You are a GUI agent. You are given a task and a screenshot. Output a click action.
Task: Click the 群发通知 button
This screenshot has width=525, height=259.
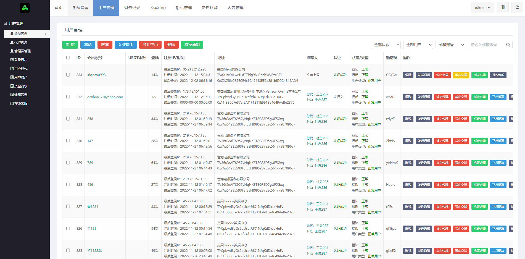(x=192, y=45)
